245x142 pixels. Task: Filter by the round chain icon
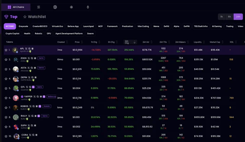pos(55,7)
